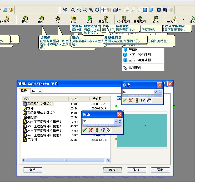The image size is (200, 183).
Task: Cancel value 50 with red X
Action: click(x=131, y=100)
